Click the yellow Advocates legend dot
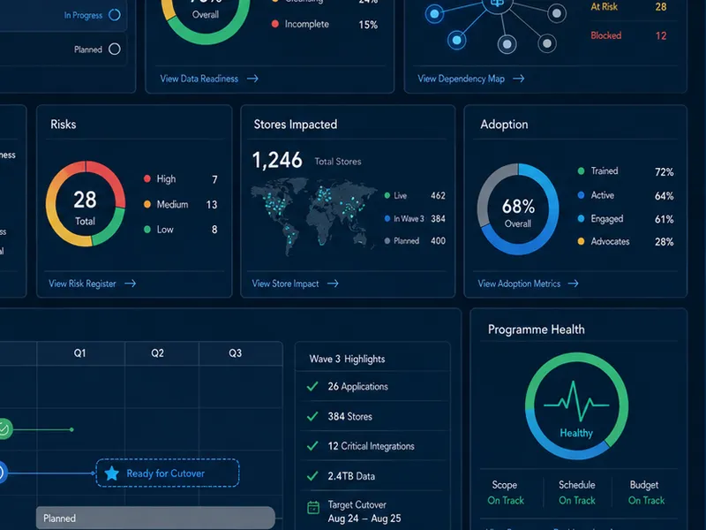The width and height of the screenshot is (706, 530). click(581, 241)
